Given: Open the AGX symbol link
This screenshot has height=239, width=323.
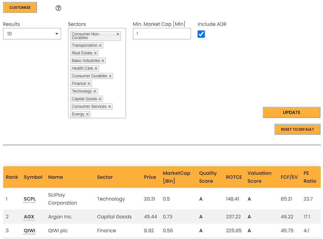Looking at the screenshot, I should [29, 217].
